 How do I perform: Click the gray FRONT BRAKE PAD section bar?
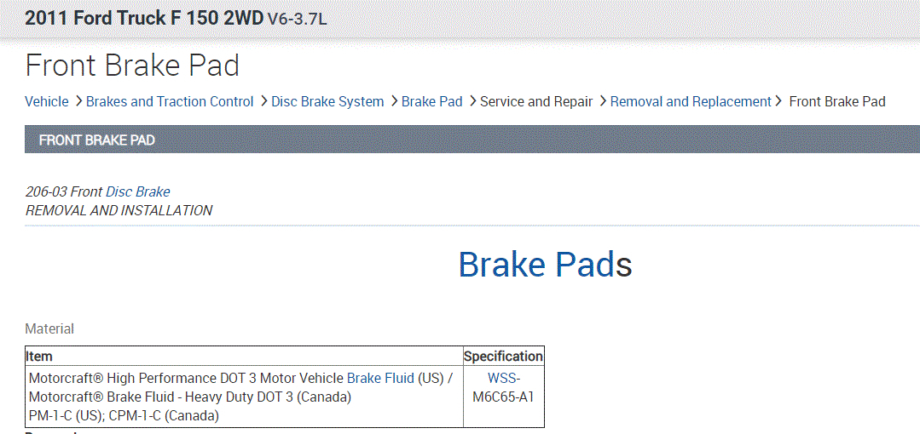pyautogui.click(x=472, y=140)
